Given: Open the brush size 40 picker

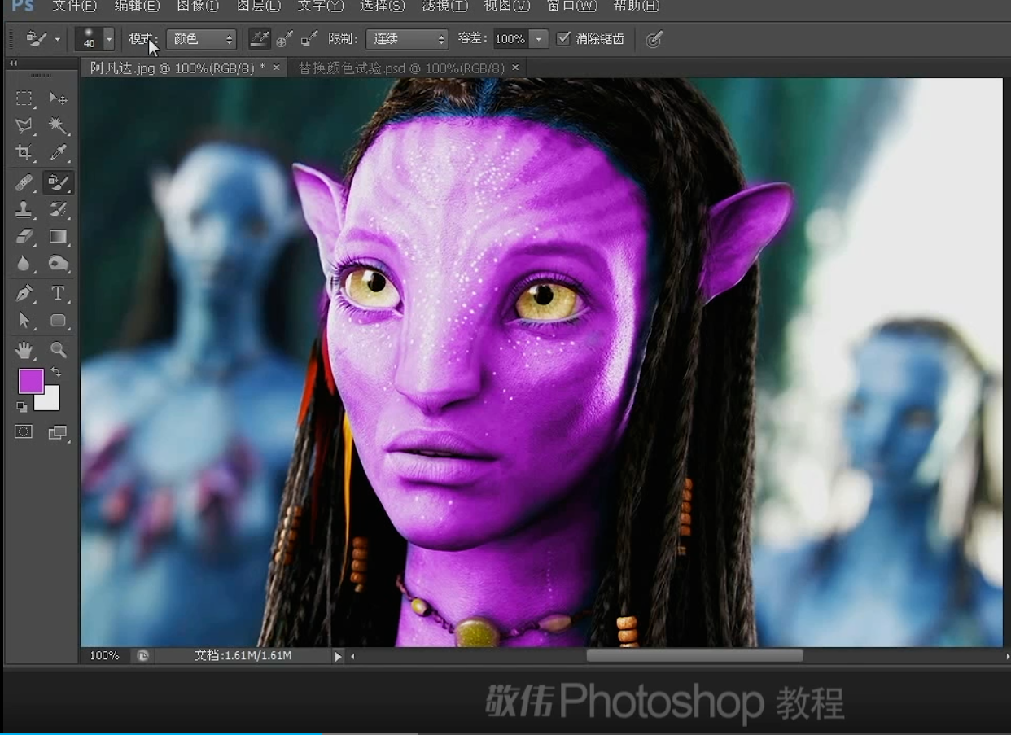Looking at the screenshot, I should (x=95, y=38).
